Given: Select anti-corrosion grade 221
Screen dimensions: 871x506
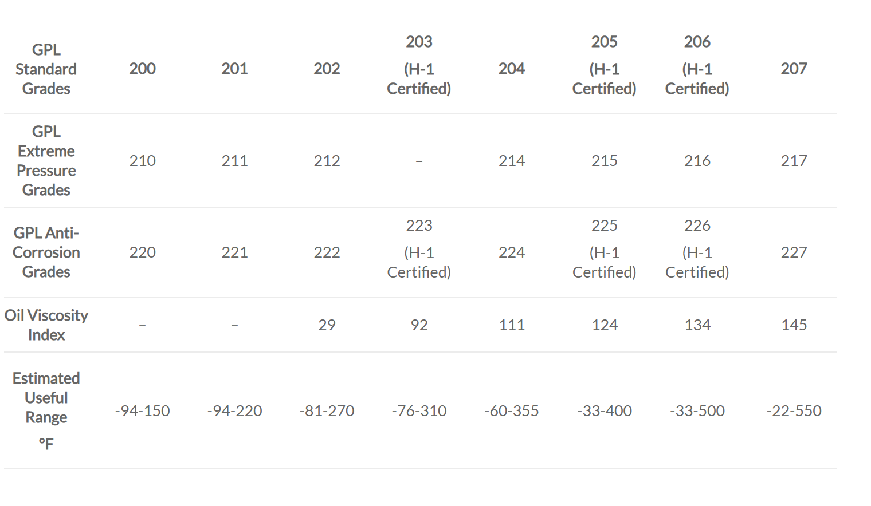Looking at the screenshot, I should pyautogui.click(x=234, y=252).
